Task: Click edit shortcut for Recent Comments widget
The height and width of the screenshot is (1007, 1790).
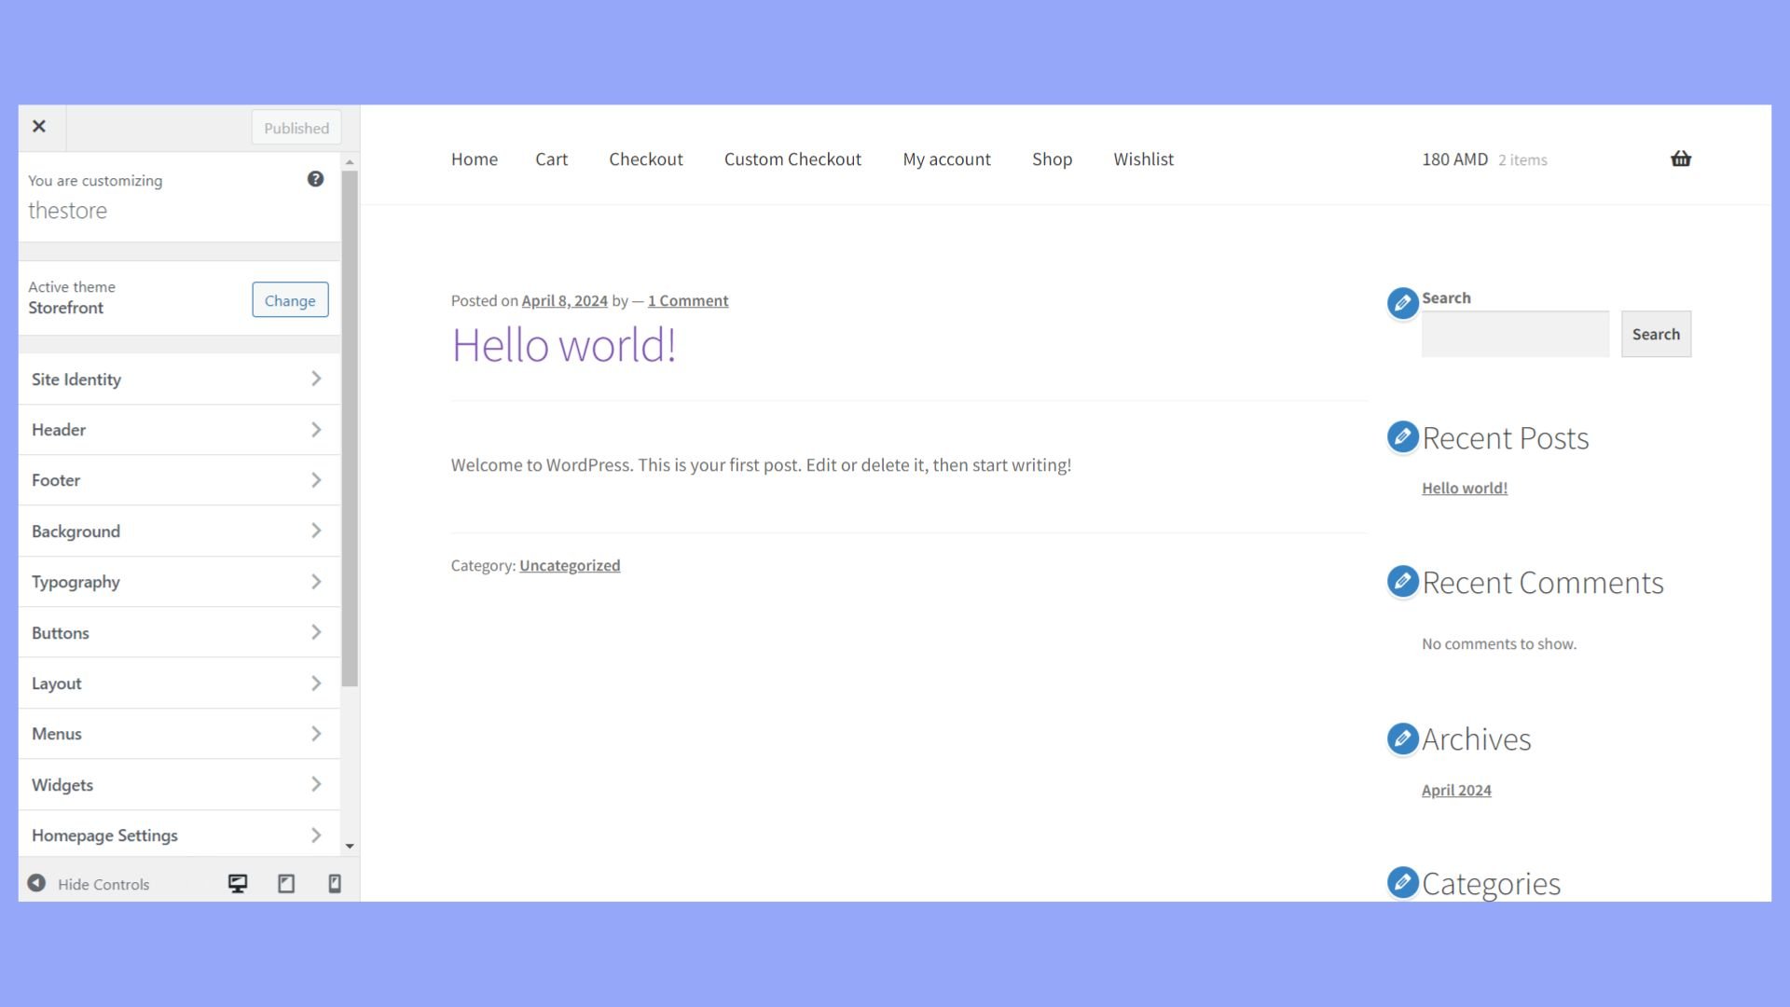Action: (x=1402, y=582)
